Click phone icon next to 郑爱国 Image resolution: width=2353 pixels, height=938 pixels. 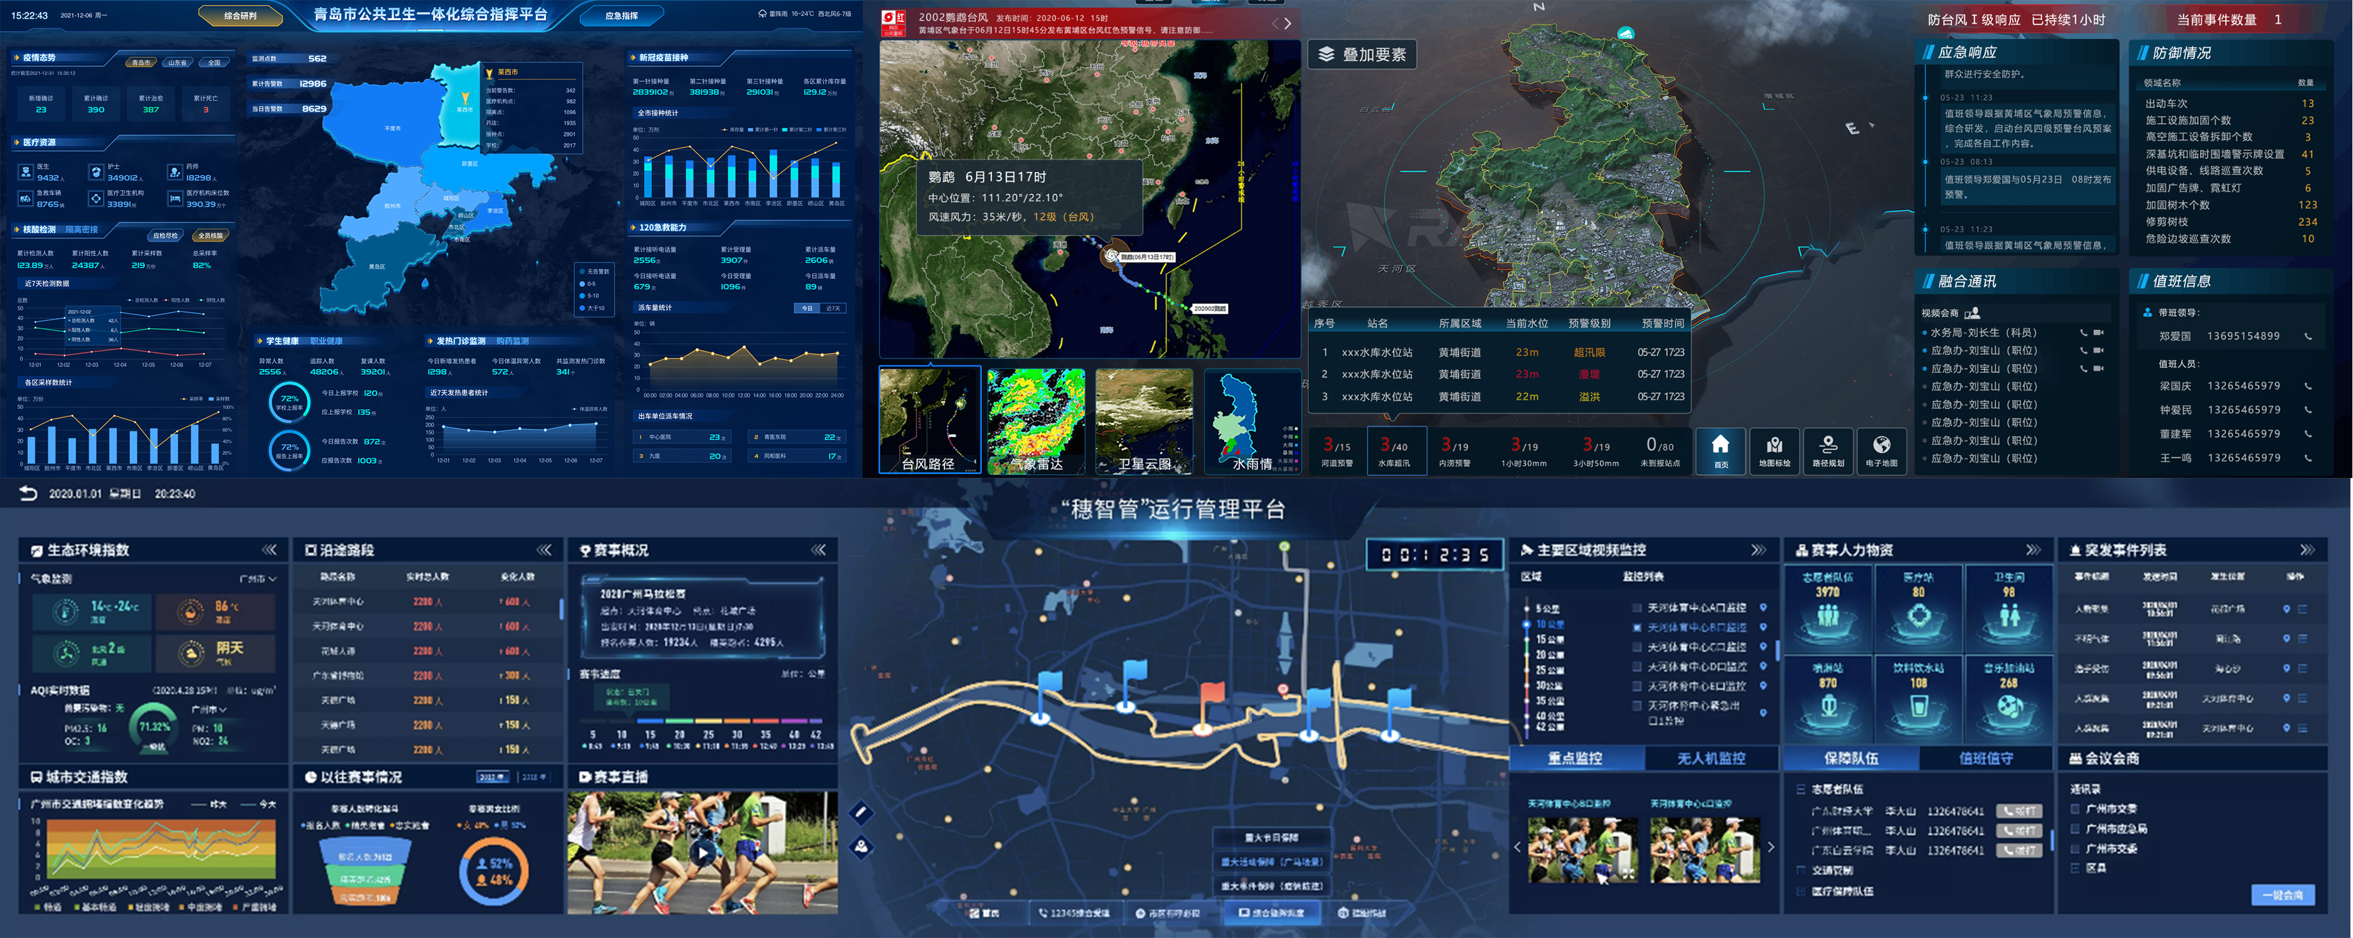2307,336
